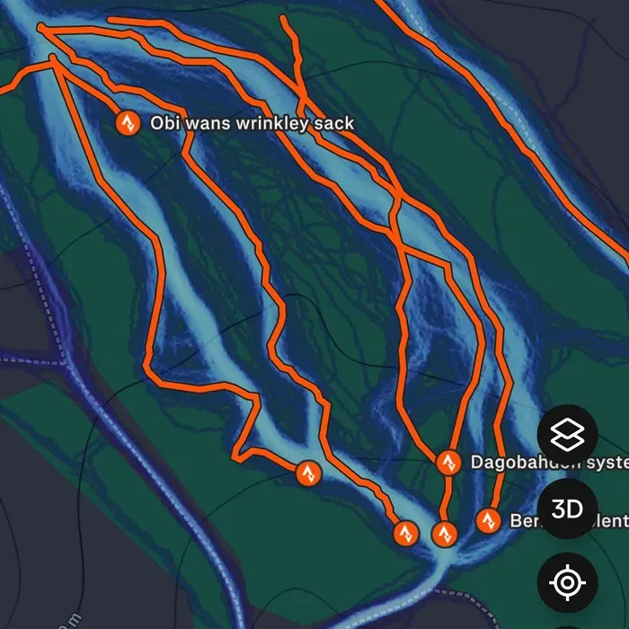629x629 pixels.
Task: Select the left marker of the bottom adjacent pair
Action: click(x=406, y=534)
